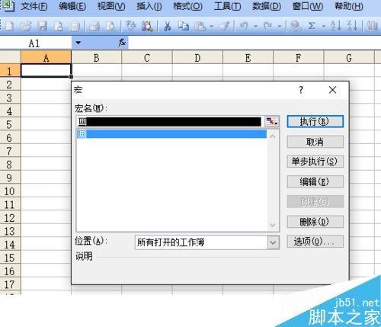Open the Paste options dropdown arrow
The image size is (381, 327).
tap(211, 26)
